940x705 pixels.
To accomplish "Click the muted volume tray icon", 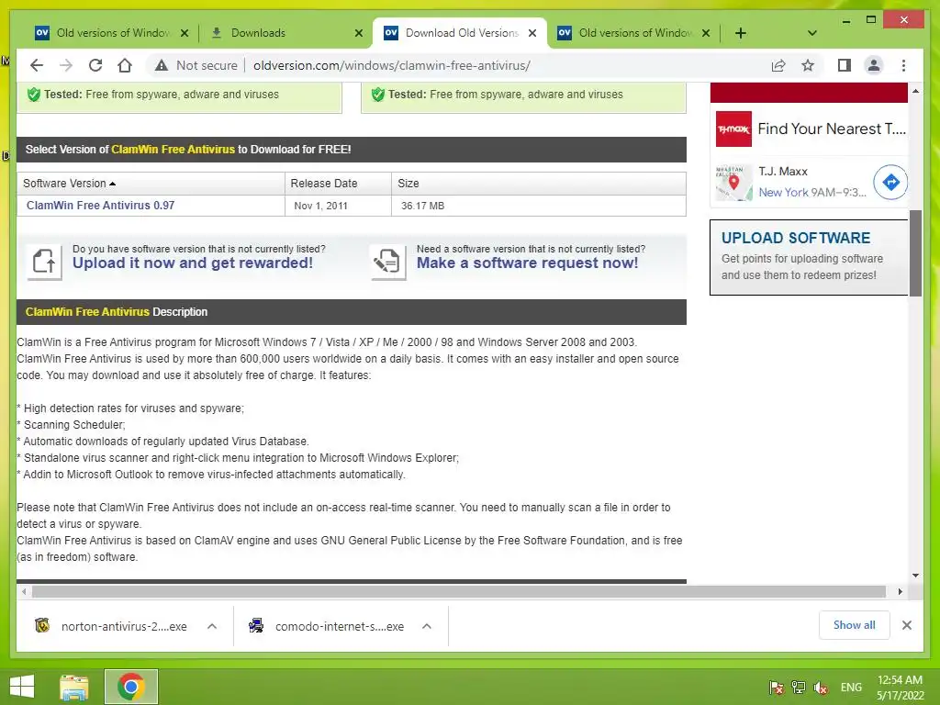I will tap(821, 688).
